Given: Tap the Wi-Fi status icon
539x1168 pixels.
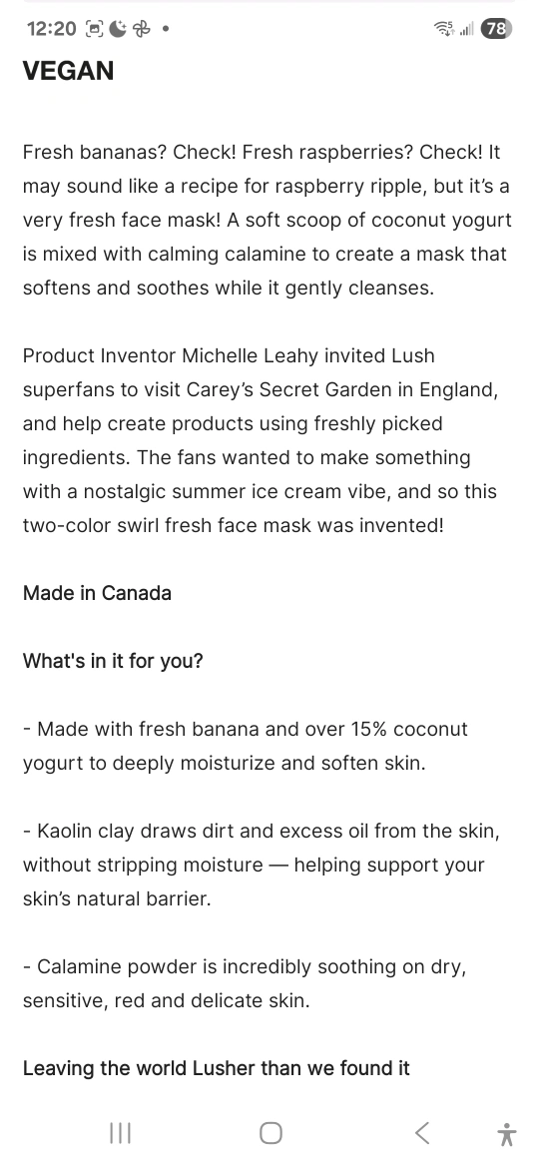Looking at the screenshot, I should pos(444,29).
